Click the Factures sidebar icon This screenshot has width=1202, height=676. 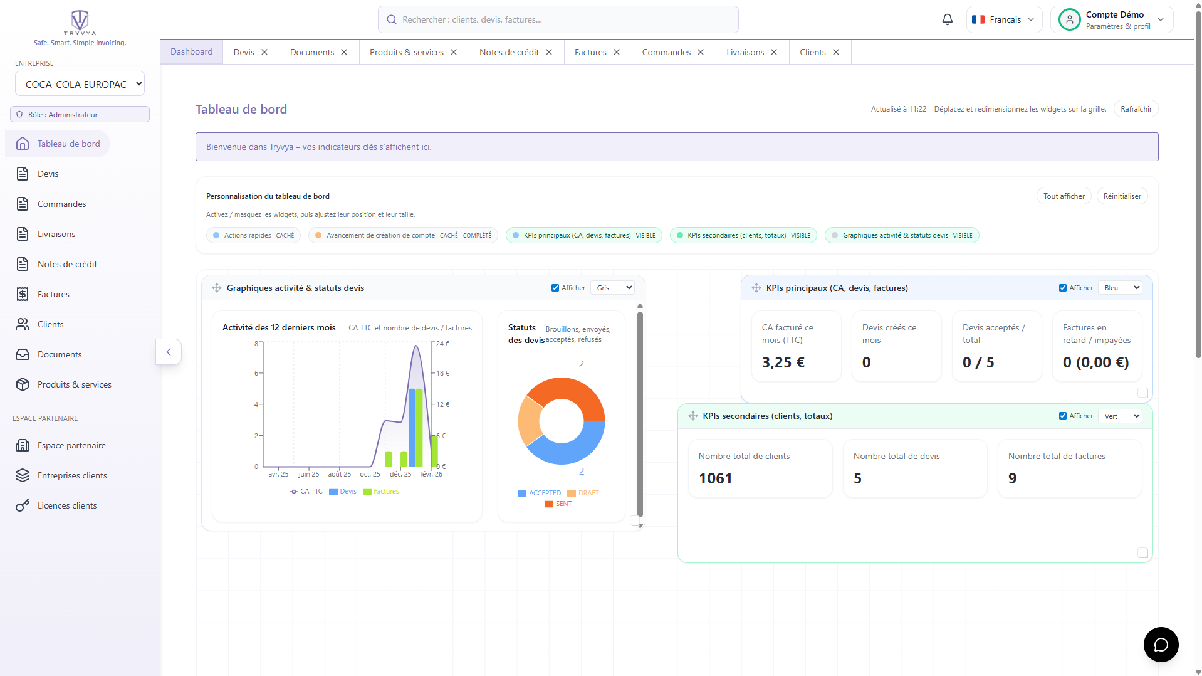pos(23,294)
